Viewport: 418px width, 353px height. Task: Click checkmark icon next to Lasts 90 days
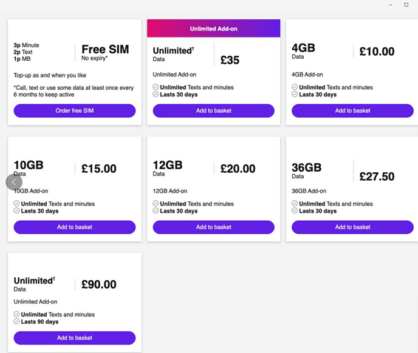17,322
